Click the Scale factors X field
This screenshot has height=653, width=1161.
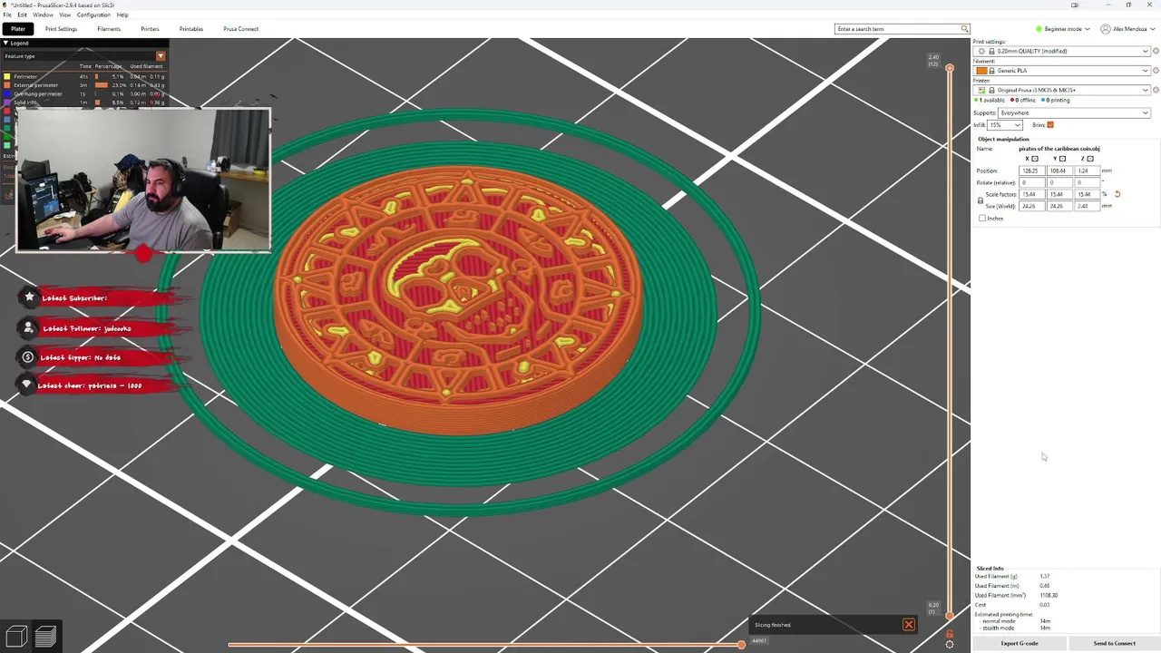click(1032, 194)
